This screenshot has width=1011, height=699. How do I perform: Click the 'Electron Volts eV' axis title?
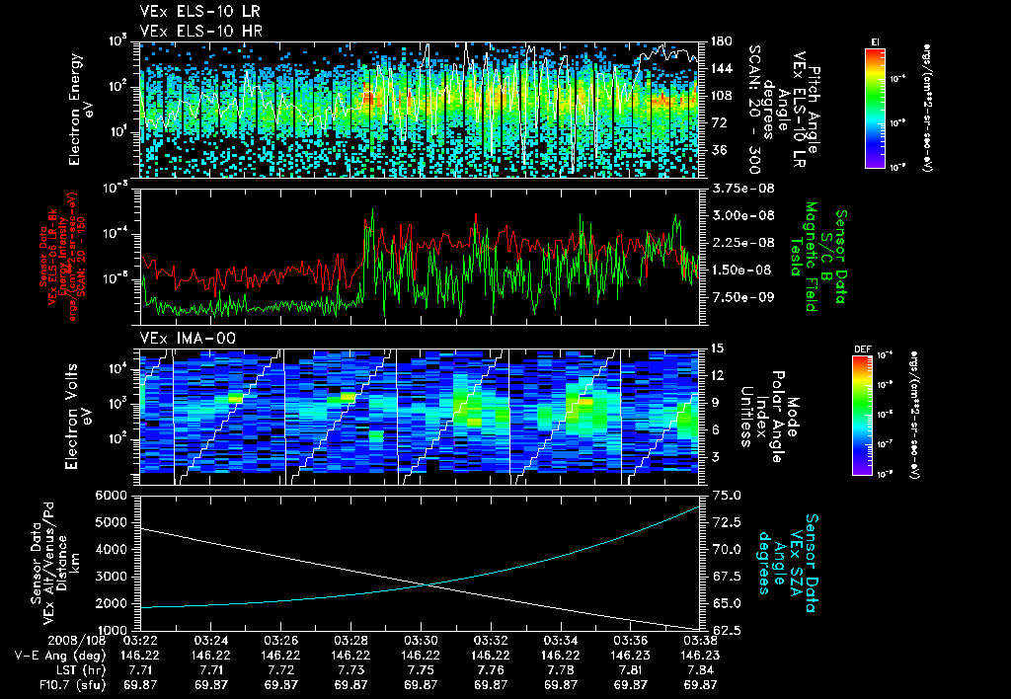[x=78, y=417]
